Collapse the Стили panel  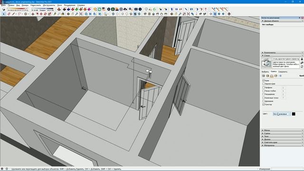[x=282, y=56]
